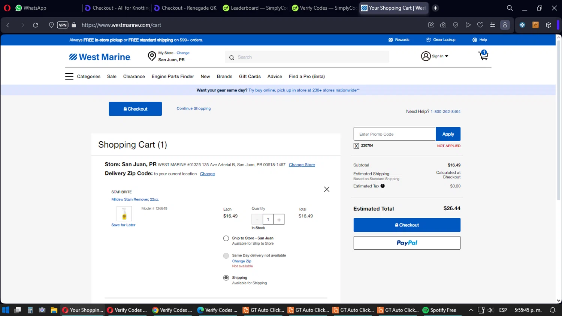Open the Opera easy setup menu icon
Image resolution: width=562 pixels, height=316 pixels.
(493, 25)
